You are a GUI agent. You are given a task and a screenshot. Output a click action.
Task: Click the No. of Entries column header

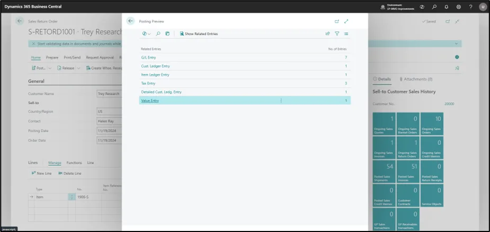[x=337, y=49]
